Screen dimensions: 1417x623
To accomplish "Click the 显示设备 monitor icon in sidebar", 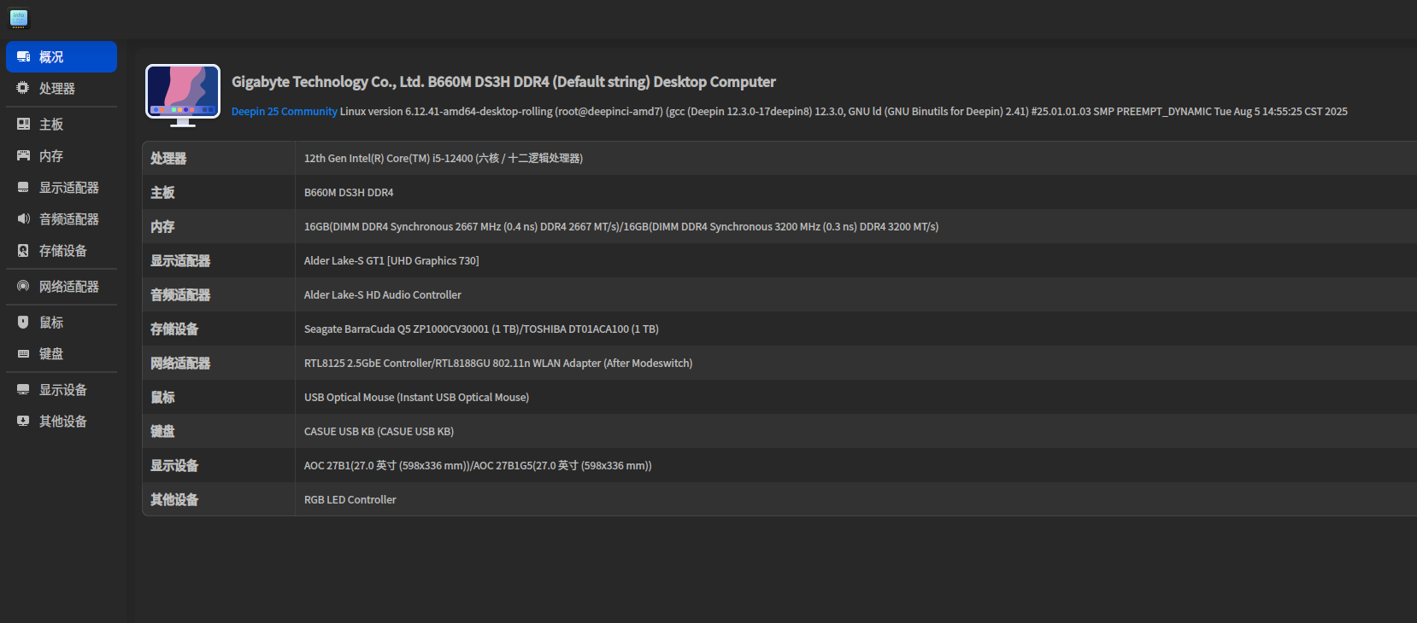I will click(23, 390).
